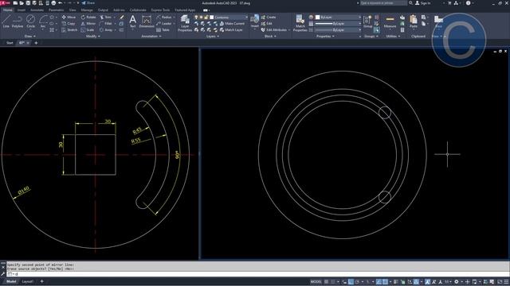
Task: Open the object color ByLayer dropdown
Action: click(338, 17)
